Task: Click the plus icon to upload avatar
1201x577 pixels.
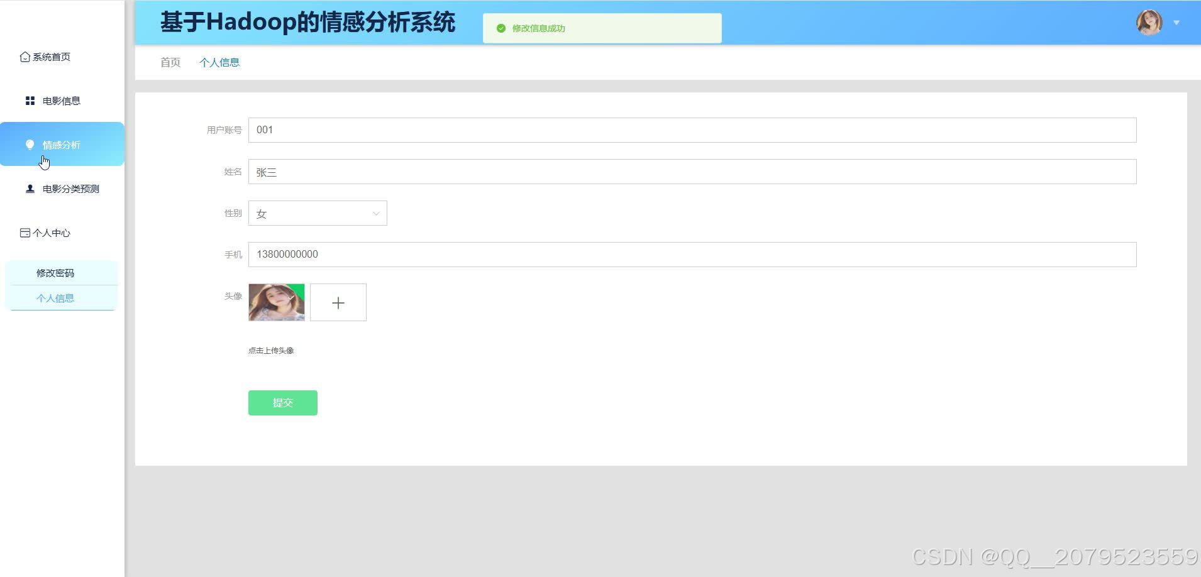Action: pos(338,303)
